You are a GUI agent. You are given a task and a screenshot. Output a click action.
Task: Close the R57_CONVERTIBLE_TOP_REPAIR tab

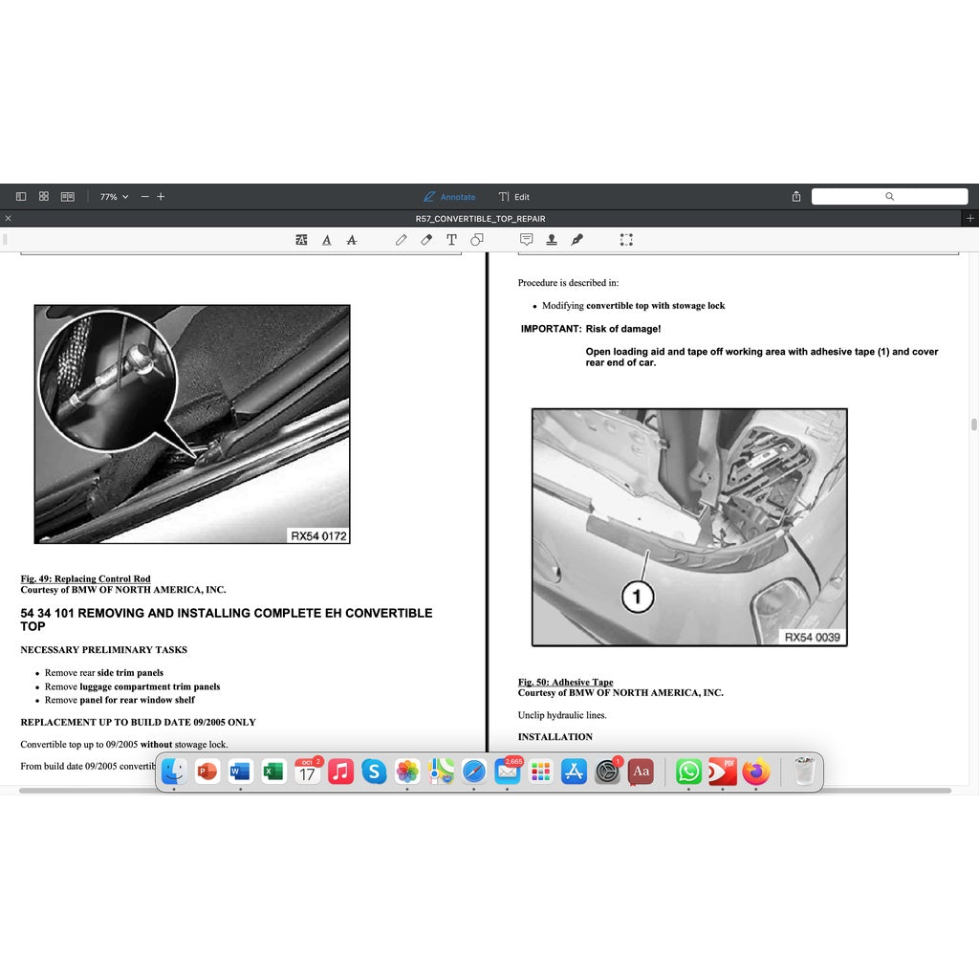click(9, 219)
